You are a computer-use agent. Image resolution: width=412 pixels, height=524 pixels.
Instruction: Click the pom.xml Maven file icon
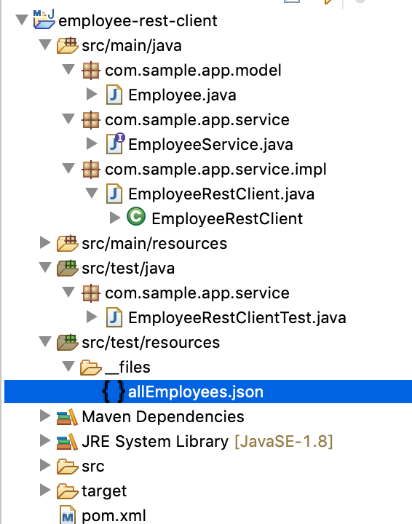coord(68,515)
